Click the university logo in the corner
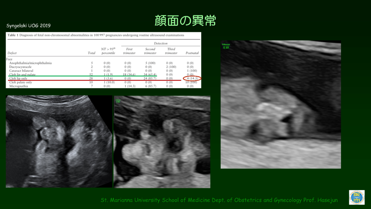This screenshot has width=371, height=209. 357,197
